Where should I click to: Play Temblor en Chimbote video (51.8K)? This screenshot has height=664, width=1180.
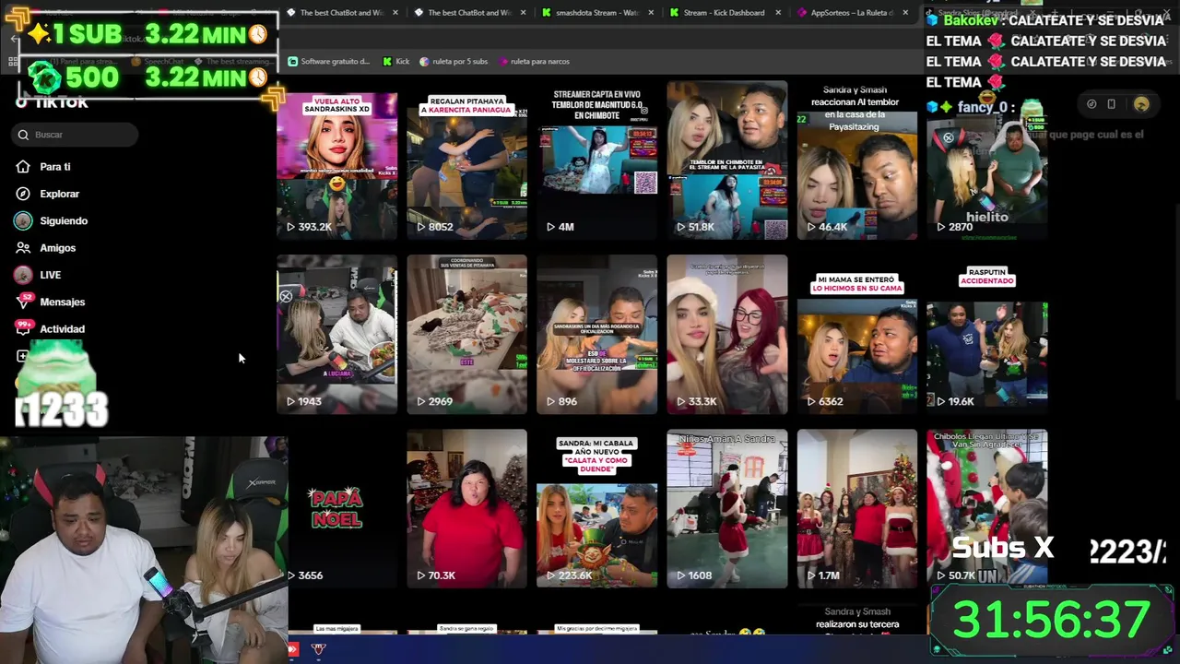click(x=726, y=160)
